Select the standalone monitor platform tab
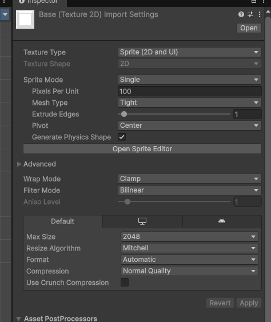271x322 pixels. tap(142, 221)
